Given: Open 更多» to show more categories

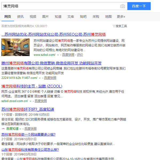Looking at the screenshot, I should (x=121, y=17).
